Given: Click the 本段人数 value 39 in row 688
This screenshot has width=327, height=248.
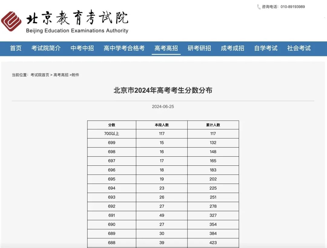Looking at the screenshot, I should coord(162,243).
